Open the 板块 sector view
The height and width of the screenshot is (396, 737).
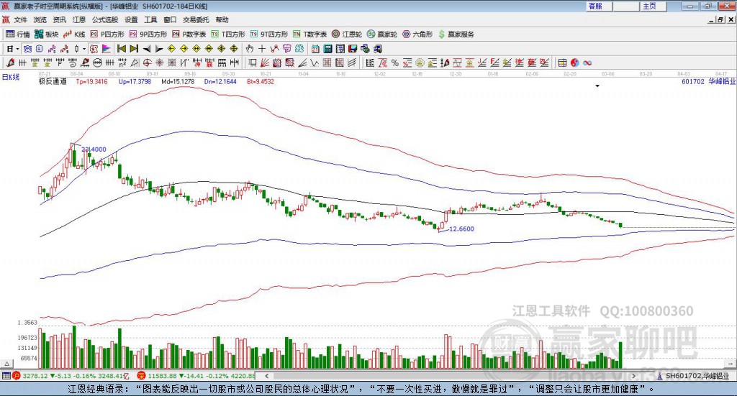[46, 34]
